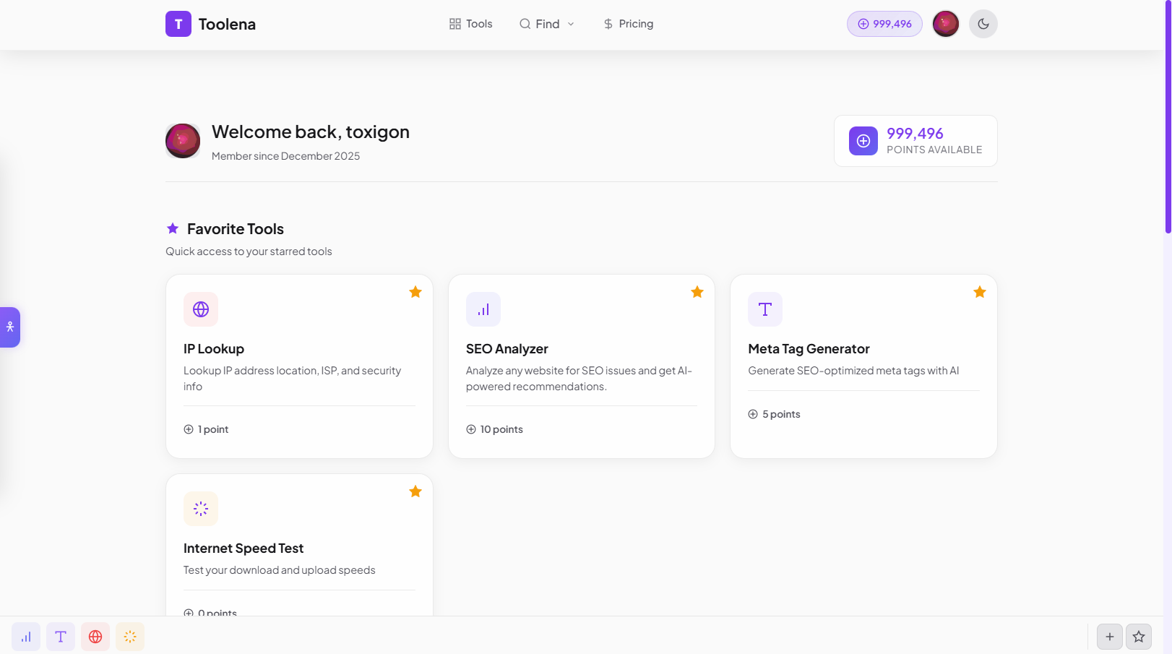
Task: Select the SEO Analyzer chart icon
Action: click(483, 309)
